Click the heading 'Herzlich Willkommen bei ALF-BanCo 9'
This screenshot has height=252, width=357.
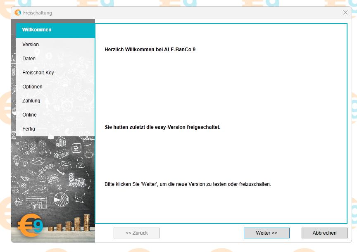[x=150, y=50]
